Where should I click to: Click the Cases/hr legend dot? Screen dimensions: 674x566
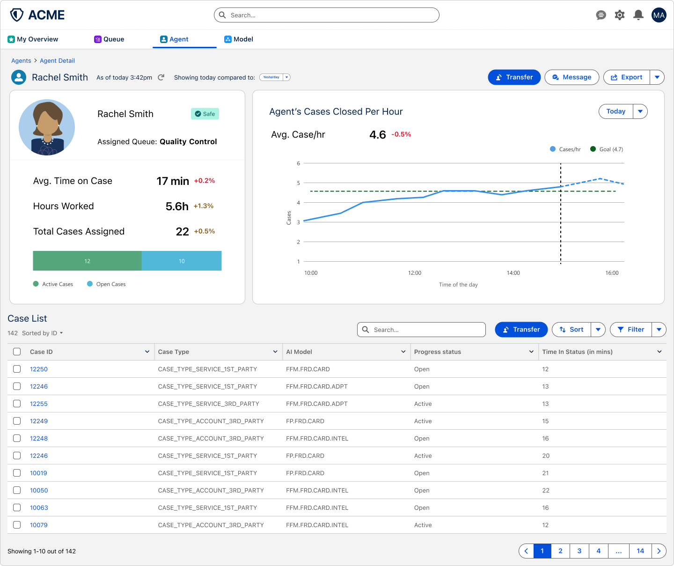coord(553,149)
